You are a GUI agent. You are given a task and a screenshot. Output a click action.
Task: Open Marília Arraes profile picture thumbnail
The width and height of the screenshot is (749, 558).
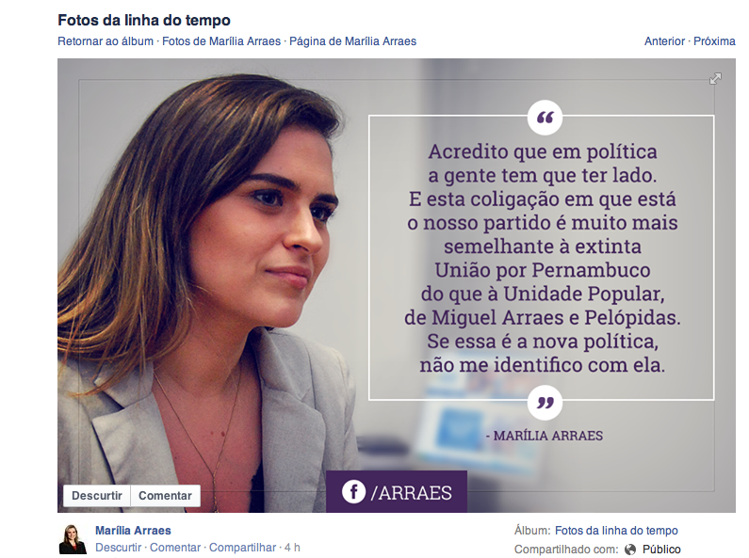(x=73, y=539)
